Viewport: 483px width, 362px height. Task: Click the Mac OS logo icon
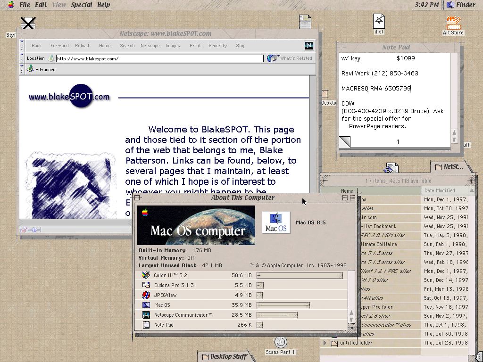[x=276, y=222]
